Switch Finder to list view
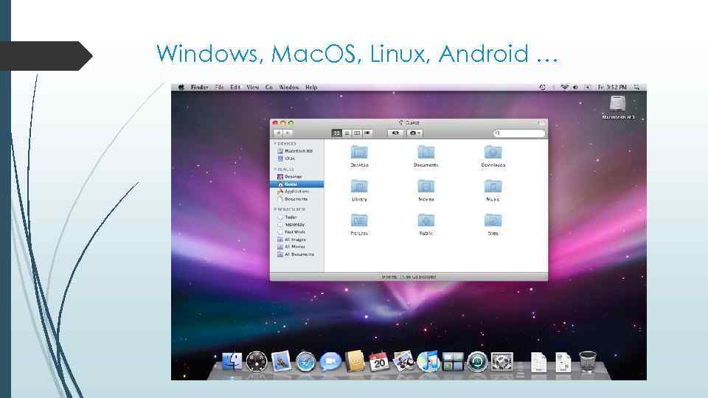The height and width of the screenshot is (398, 708). [347, 133]
